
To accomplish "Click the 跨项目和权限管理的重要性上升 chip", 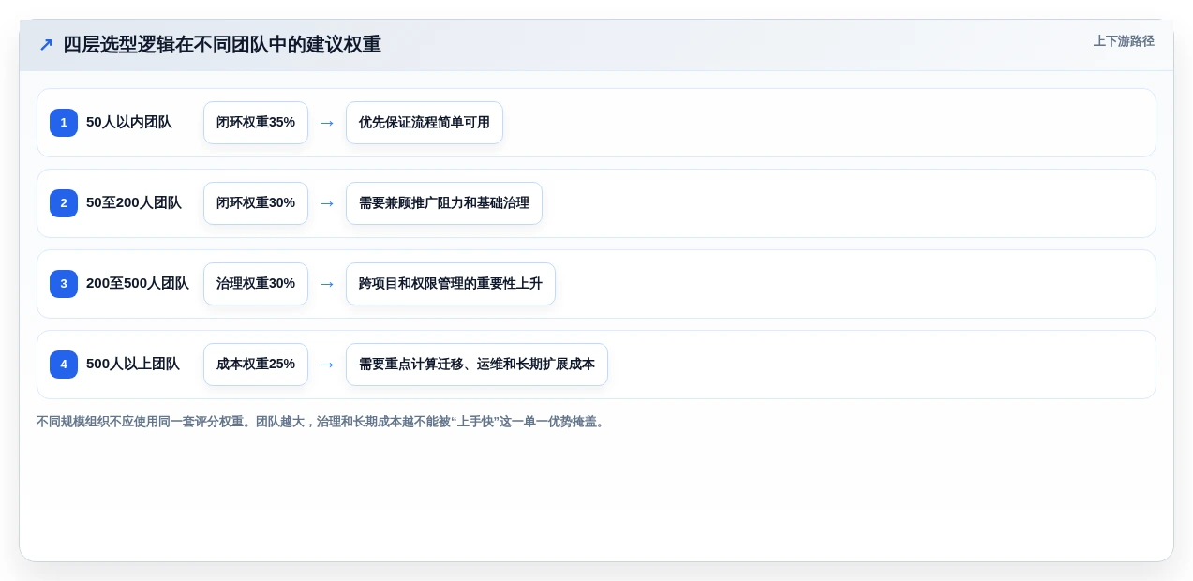I will [451, 284].
